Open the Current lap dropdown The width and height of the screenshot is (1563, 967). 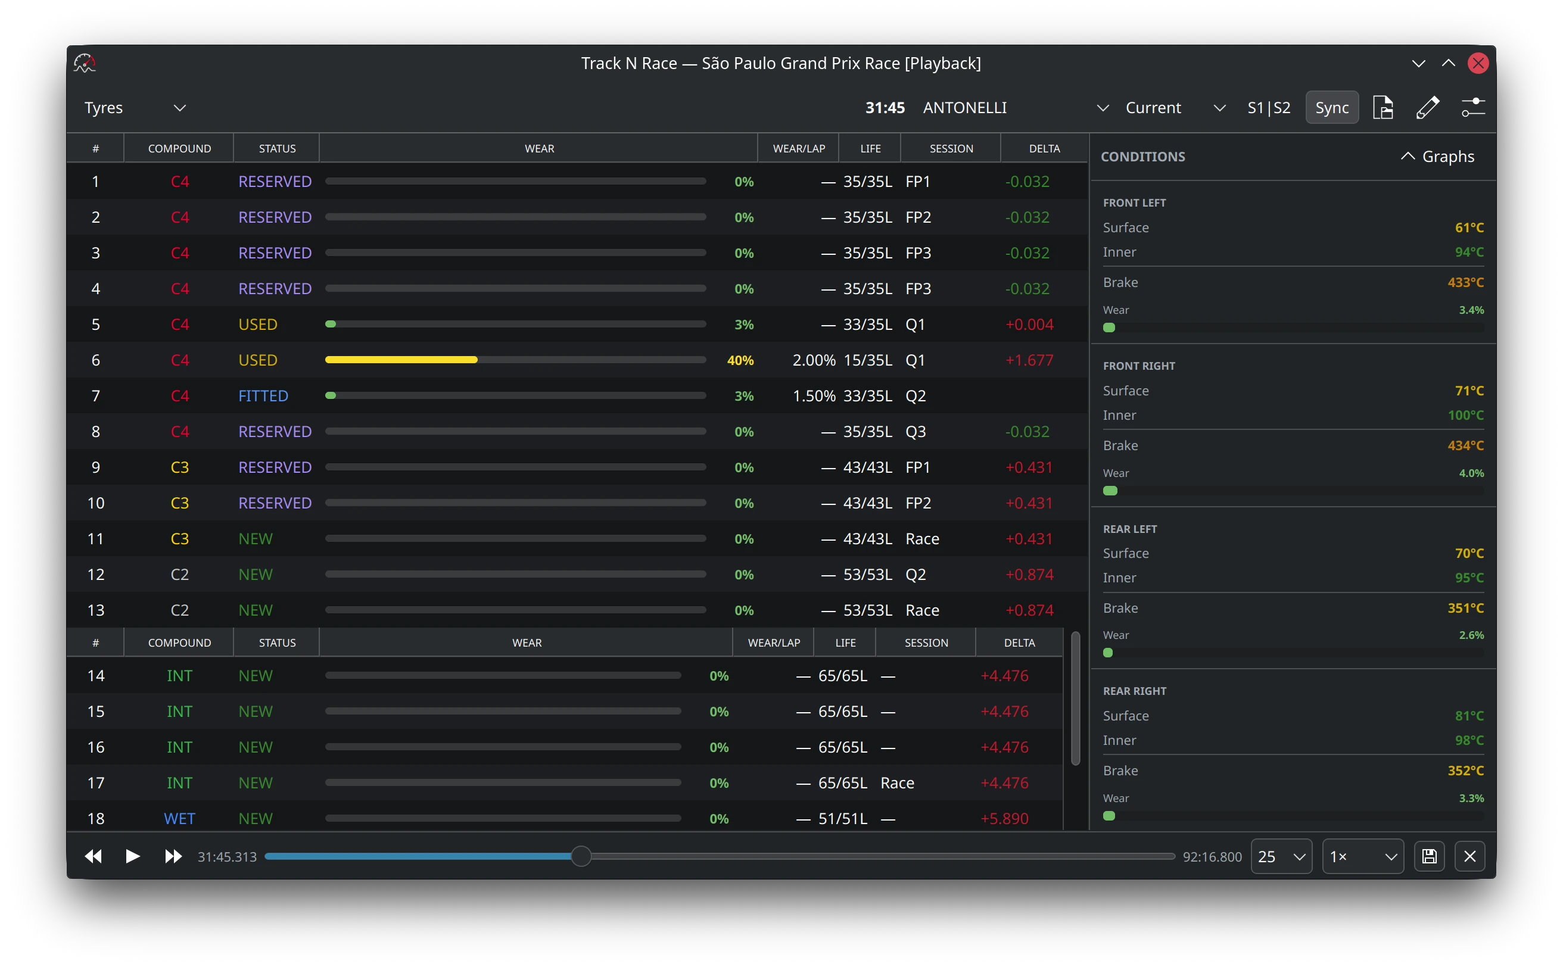[1175, 107]
